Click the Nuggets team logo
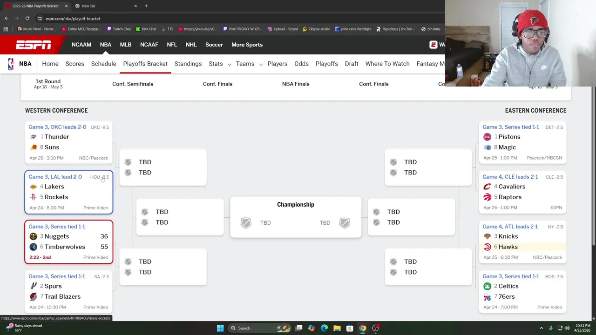596x335 pixels. click(x=33, y=236)
